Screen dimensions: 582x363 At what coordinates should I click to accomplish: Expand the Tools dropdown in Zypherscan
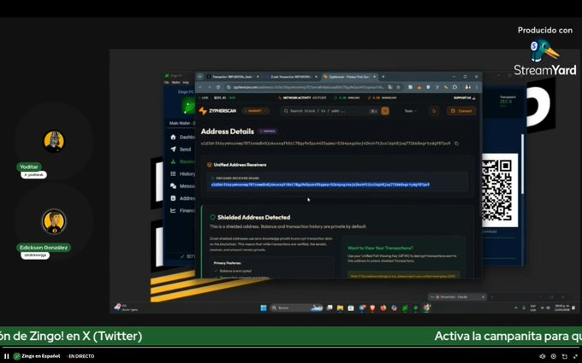click(410, 111)
